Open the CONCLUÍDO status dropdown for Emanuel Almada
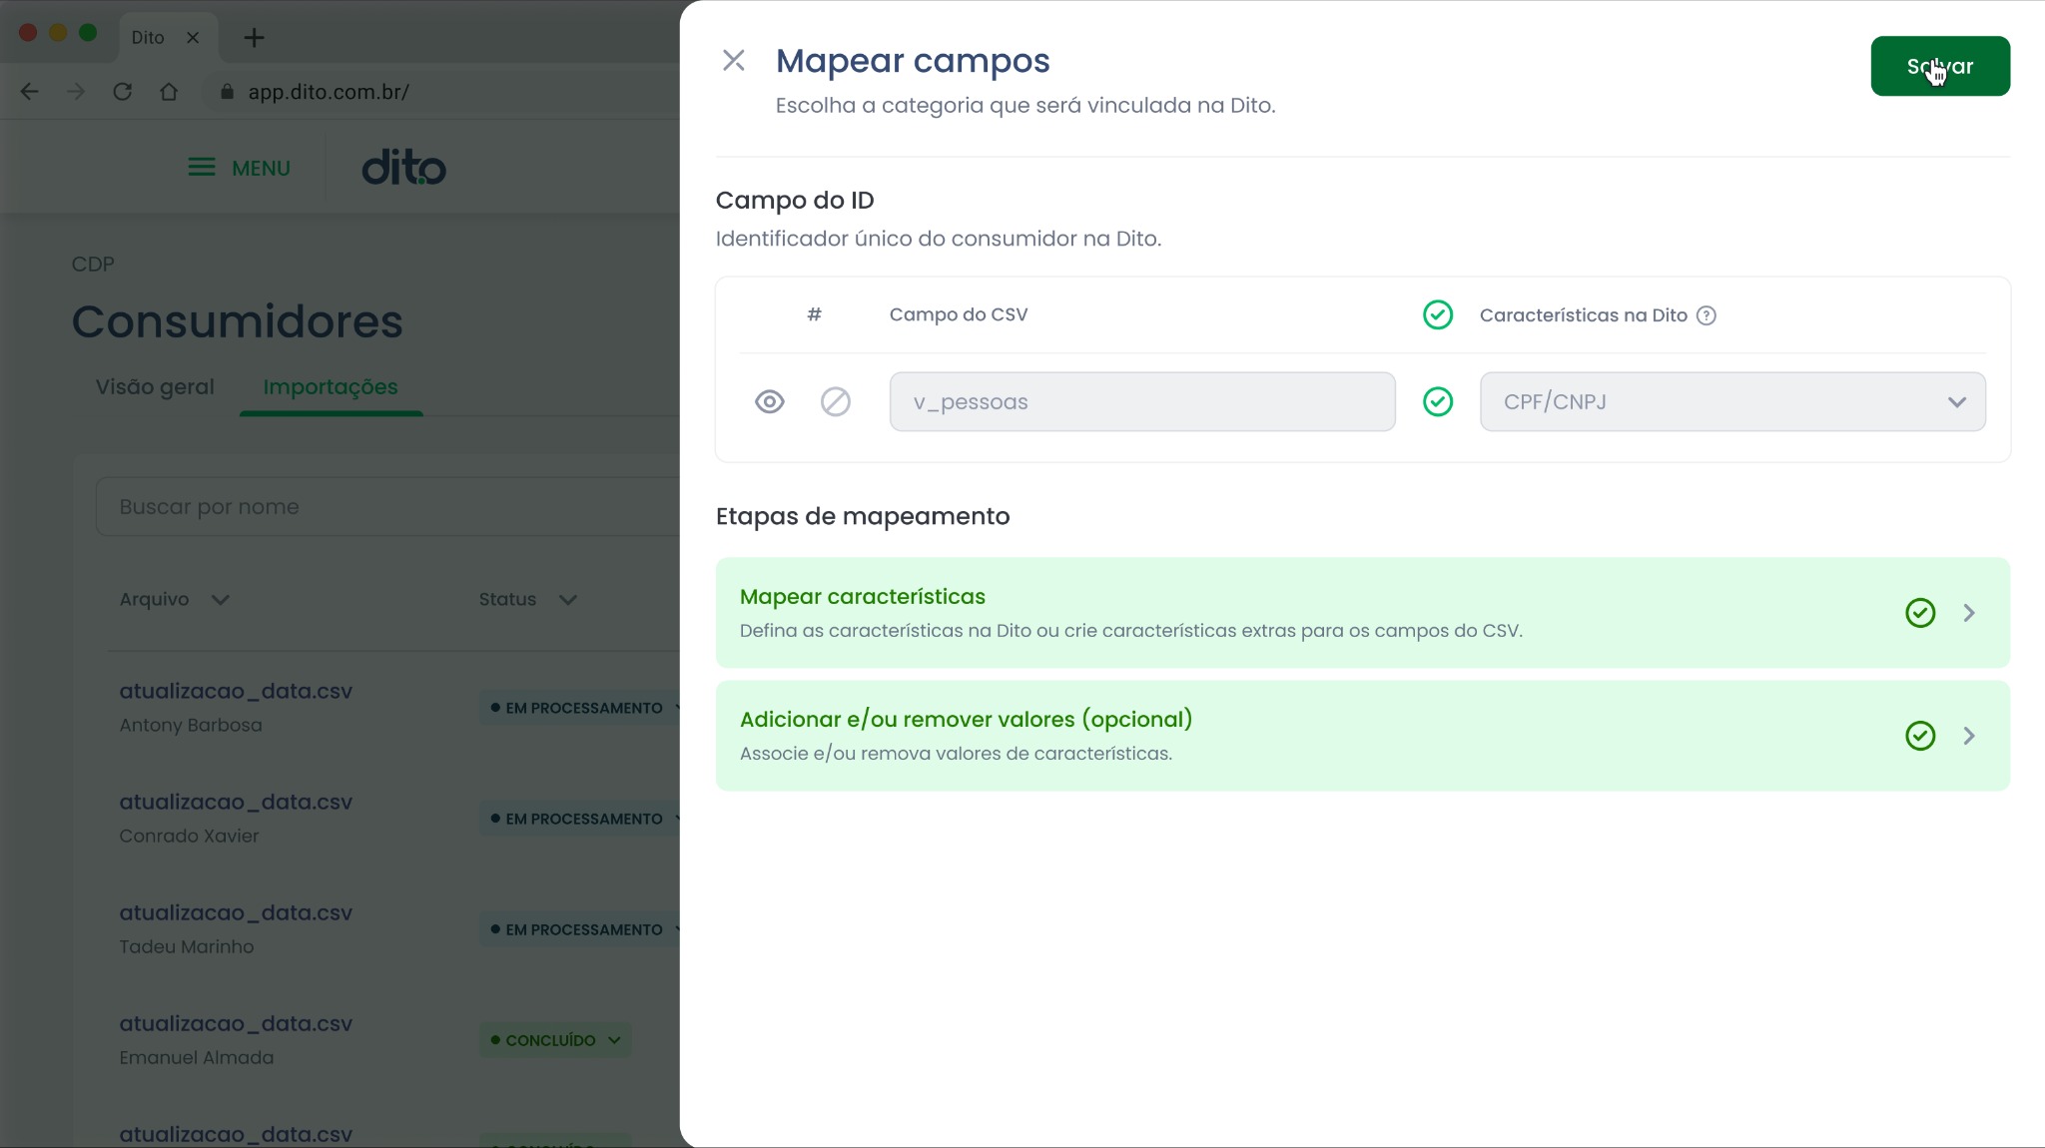This screenshot has height=1148, width=2045. pyautogui.click(x=555, y=1040)
